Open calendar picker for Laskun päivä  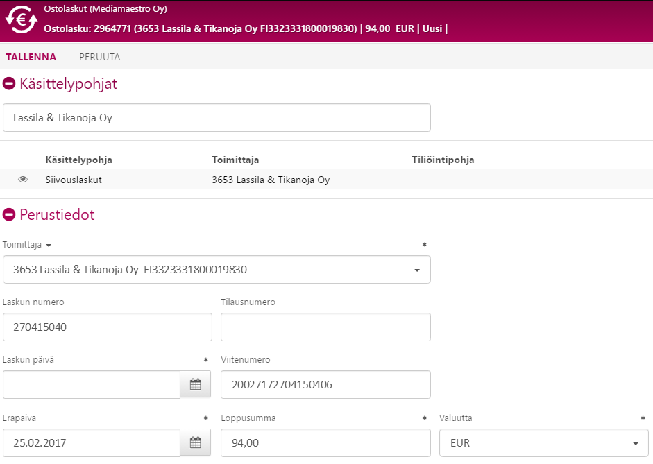click(x=195, y=384)
